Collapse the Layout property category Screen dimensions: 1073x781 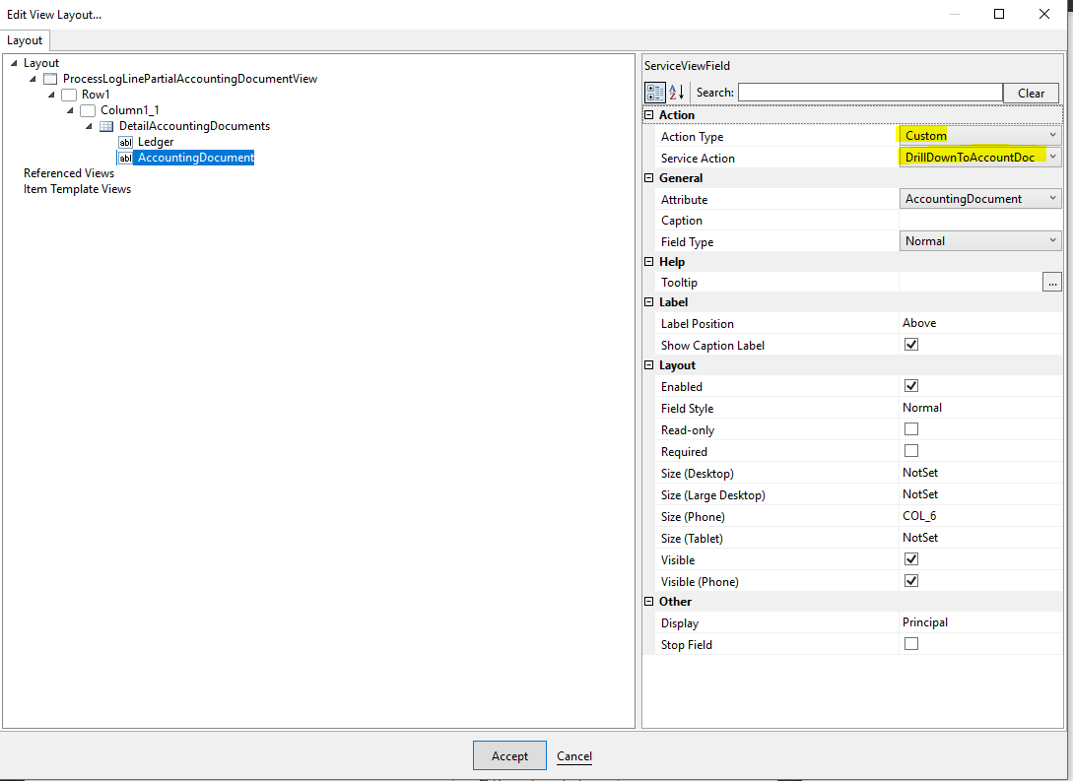[648, 365]
